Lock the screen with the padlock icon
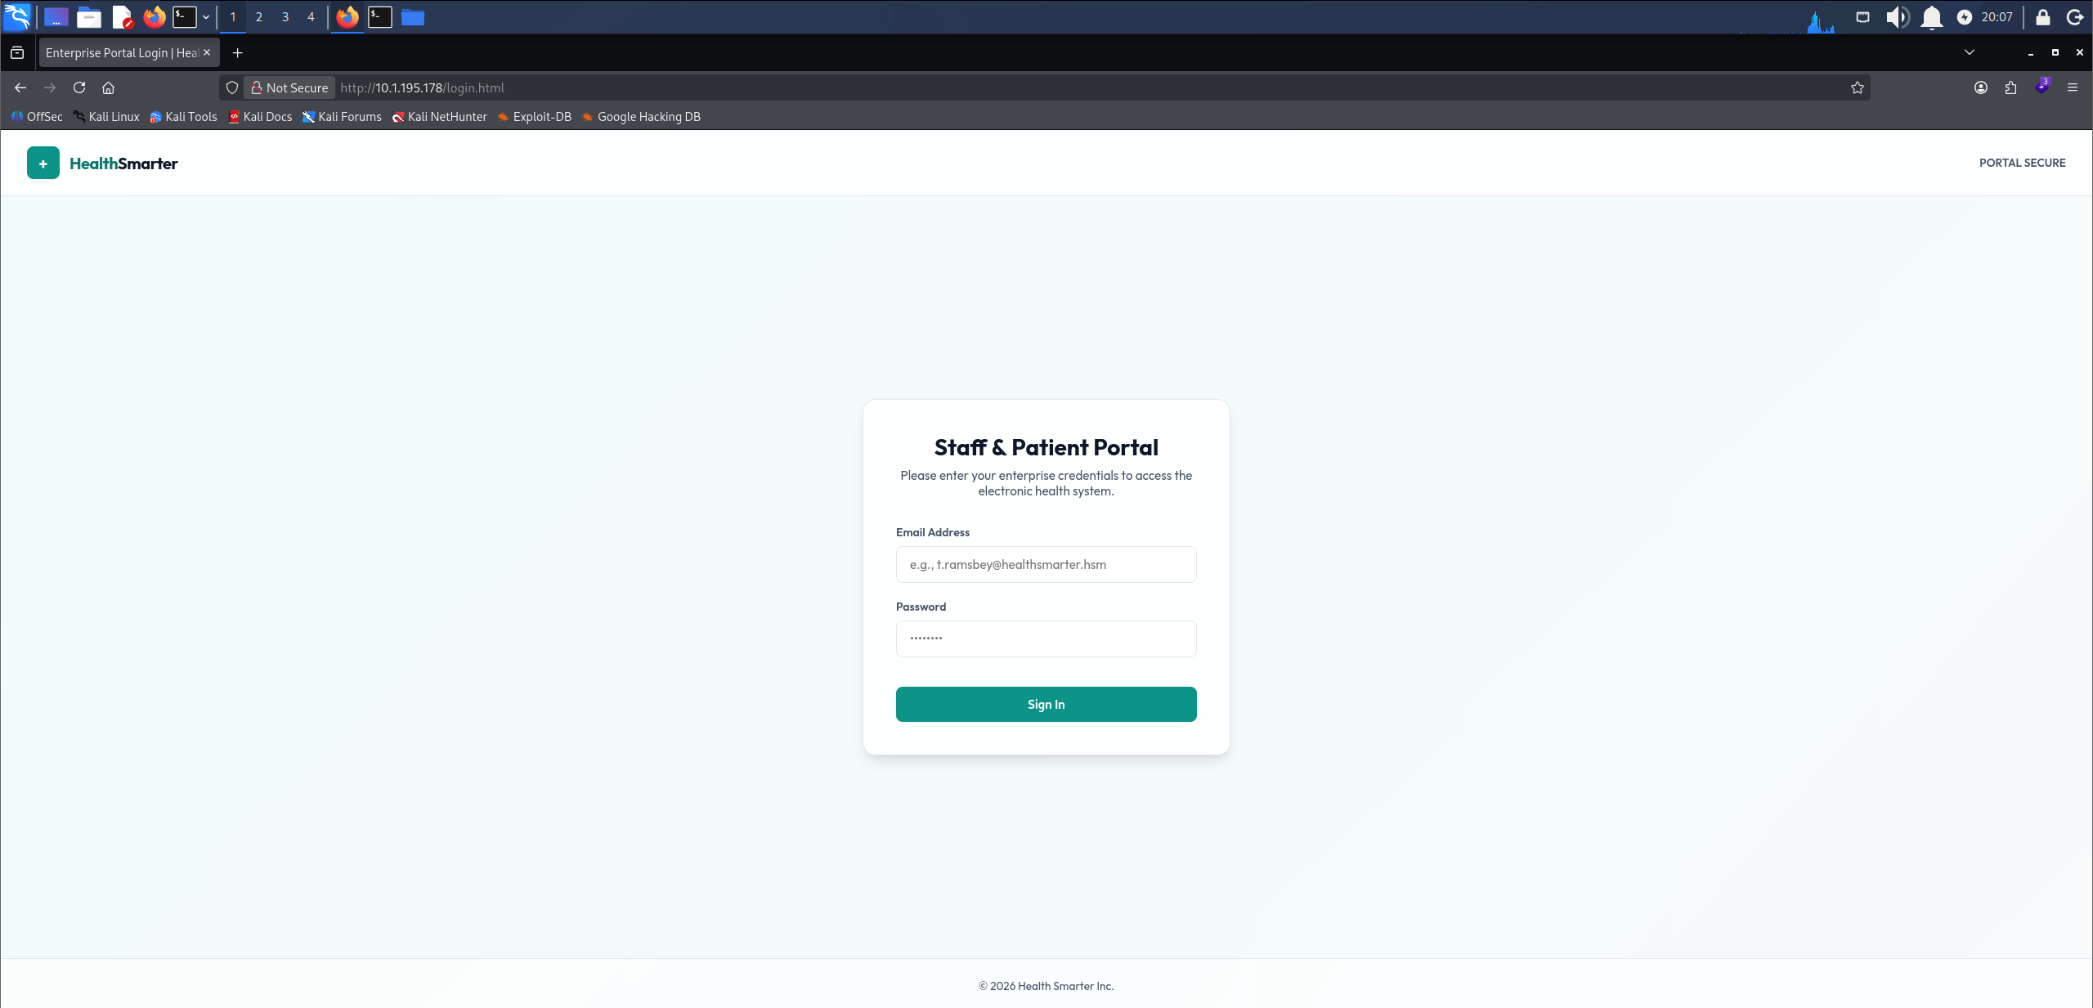Image resolution: width=2093 pixels, height=1008 pixels. [2042, 16]
